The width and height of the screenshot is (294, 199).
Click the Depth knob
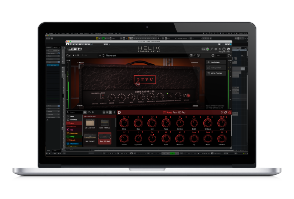click(166, 139)
